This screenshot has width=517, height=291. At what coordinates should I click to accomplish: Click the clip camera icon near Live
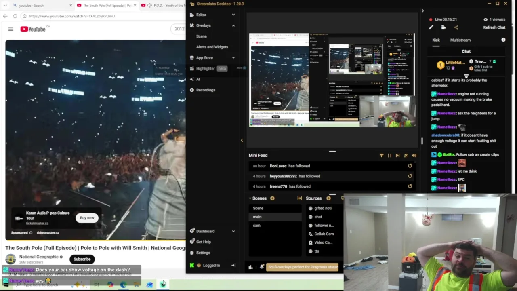coord(443,27)
